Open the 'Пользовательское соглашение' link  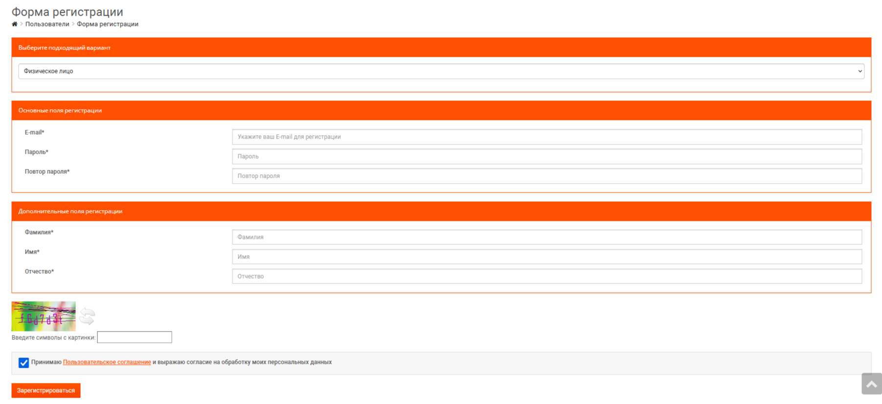click(x=107, y=362)
